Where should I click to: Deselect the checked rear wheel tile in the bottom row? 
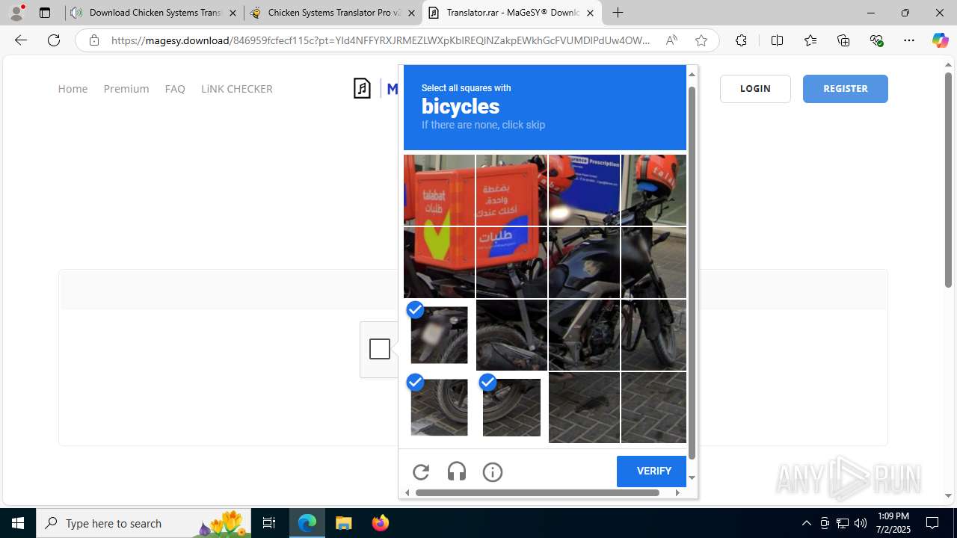[439, 407]
